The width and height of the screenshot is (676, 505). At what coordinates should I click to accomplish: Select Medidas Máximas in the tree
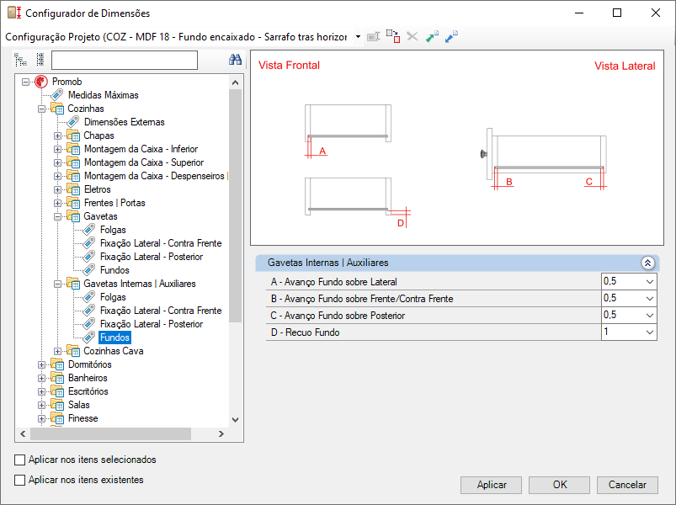pos(103,95)
